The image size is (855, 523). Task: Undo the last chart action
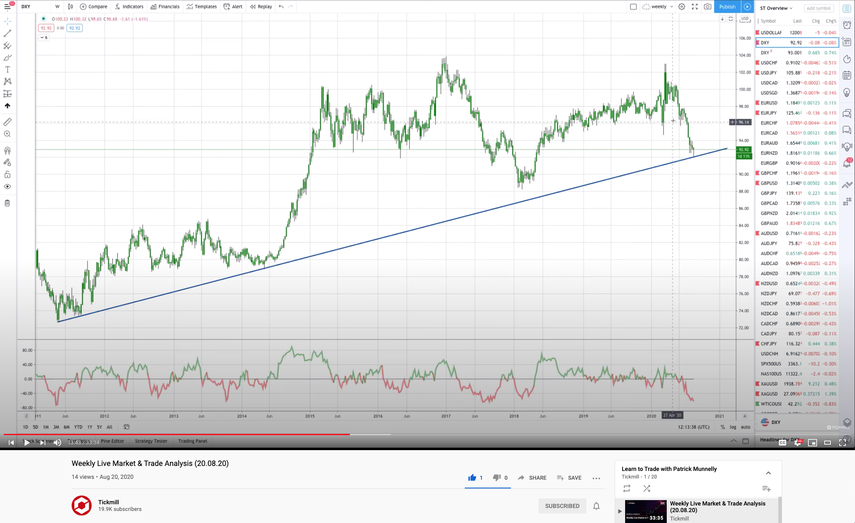(281, 7)
